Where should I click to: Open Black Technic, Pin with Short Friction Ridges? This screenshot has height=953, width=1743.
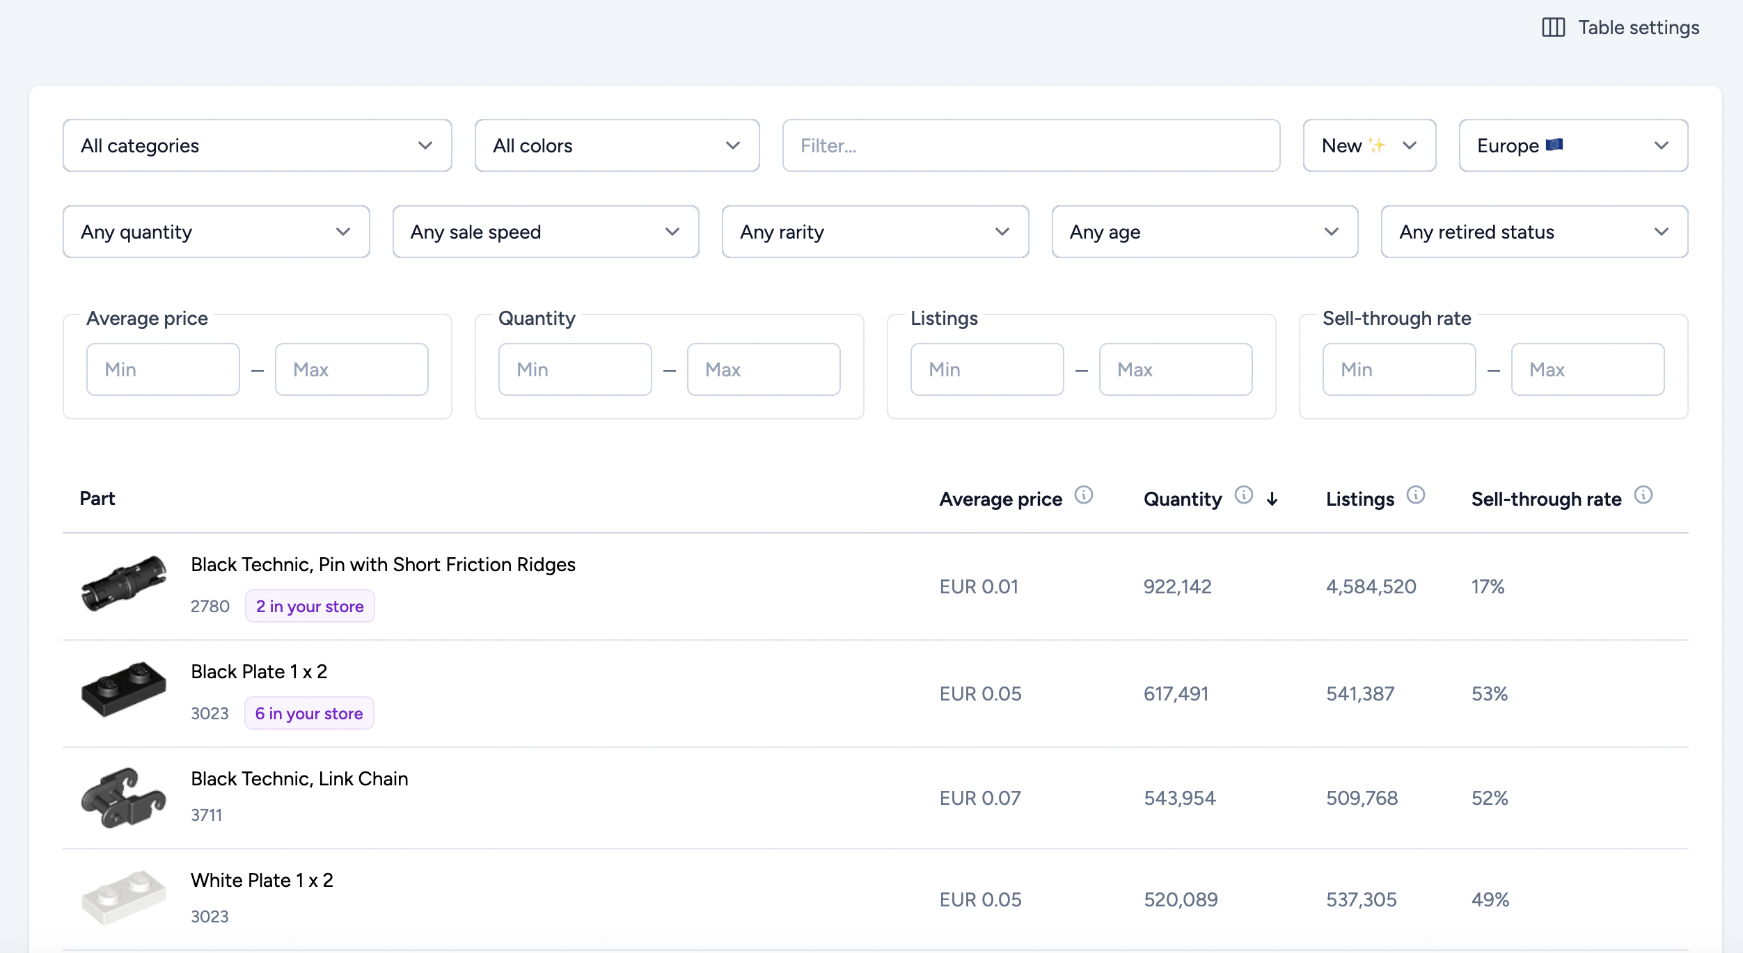(x=383, y=564)
